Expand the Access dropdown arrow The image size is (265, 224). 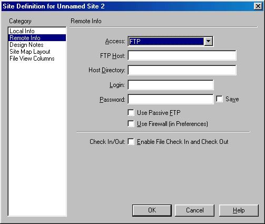pos(209,41)
